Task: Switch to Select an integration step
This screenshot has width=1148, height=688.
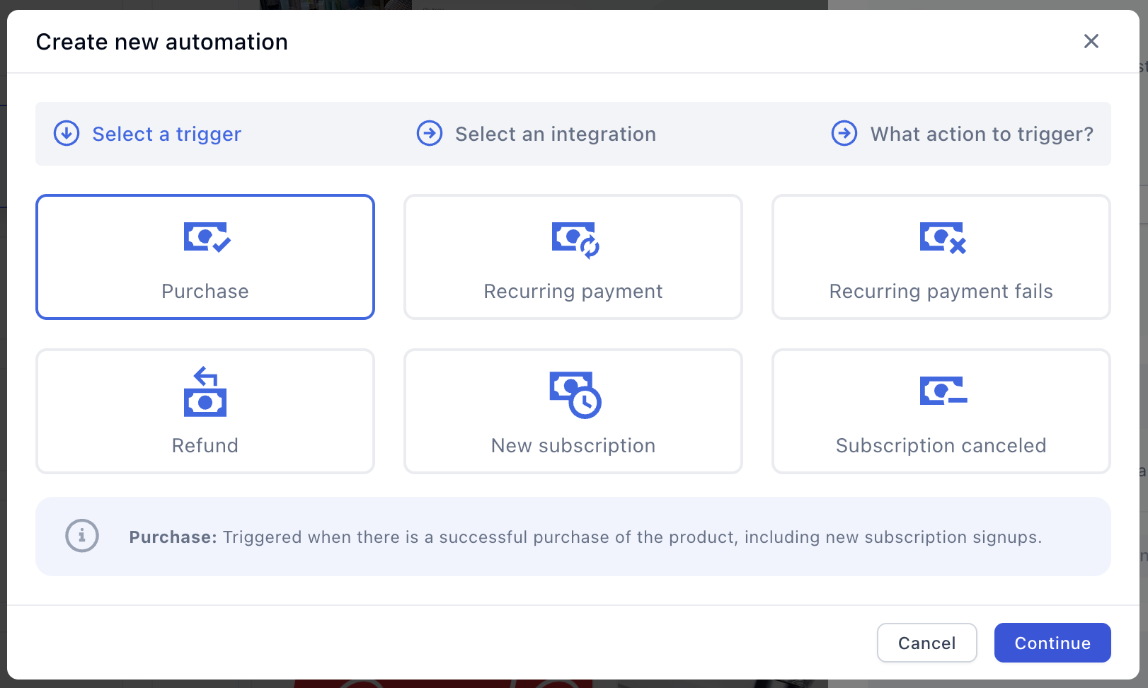Action: tap(555, 134)
